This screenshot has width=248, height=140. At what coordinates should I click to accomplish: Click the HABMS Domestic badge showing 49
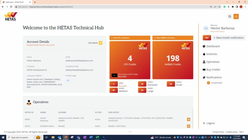[142, 84]
